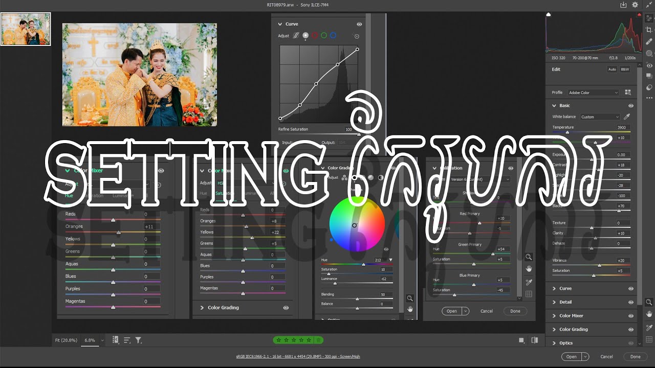Select the wedding photo filmstrip thumbnail
The width and height of the screenshot is (655, 368).
point(26,29)
